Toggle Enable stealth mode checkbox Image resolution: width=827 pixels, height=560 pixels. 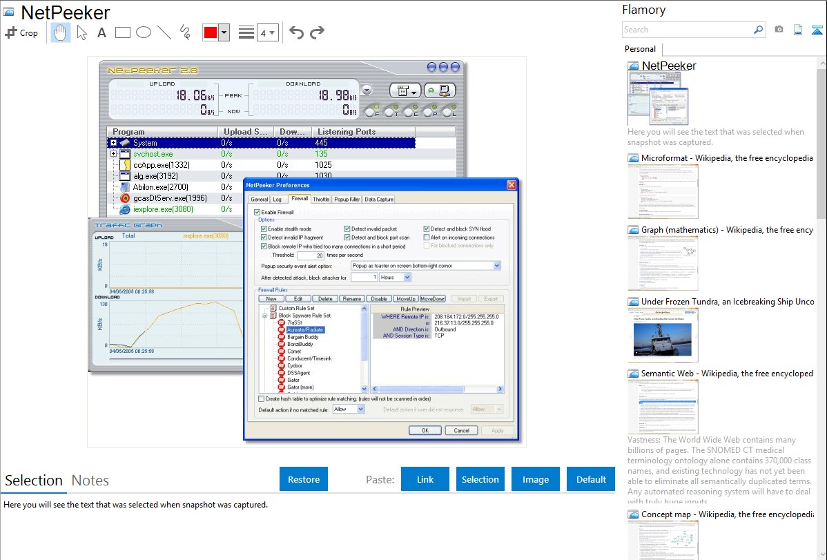coord(264,229)
